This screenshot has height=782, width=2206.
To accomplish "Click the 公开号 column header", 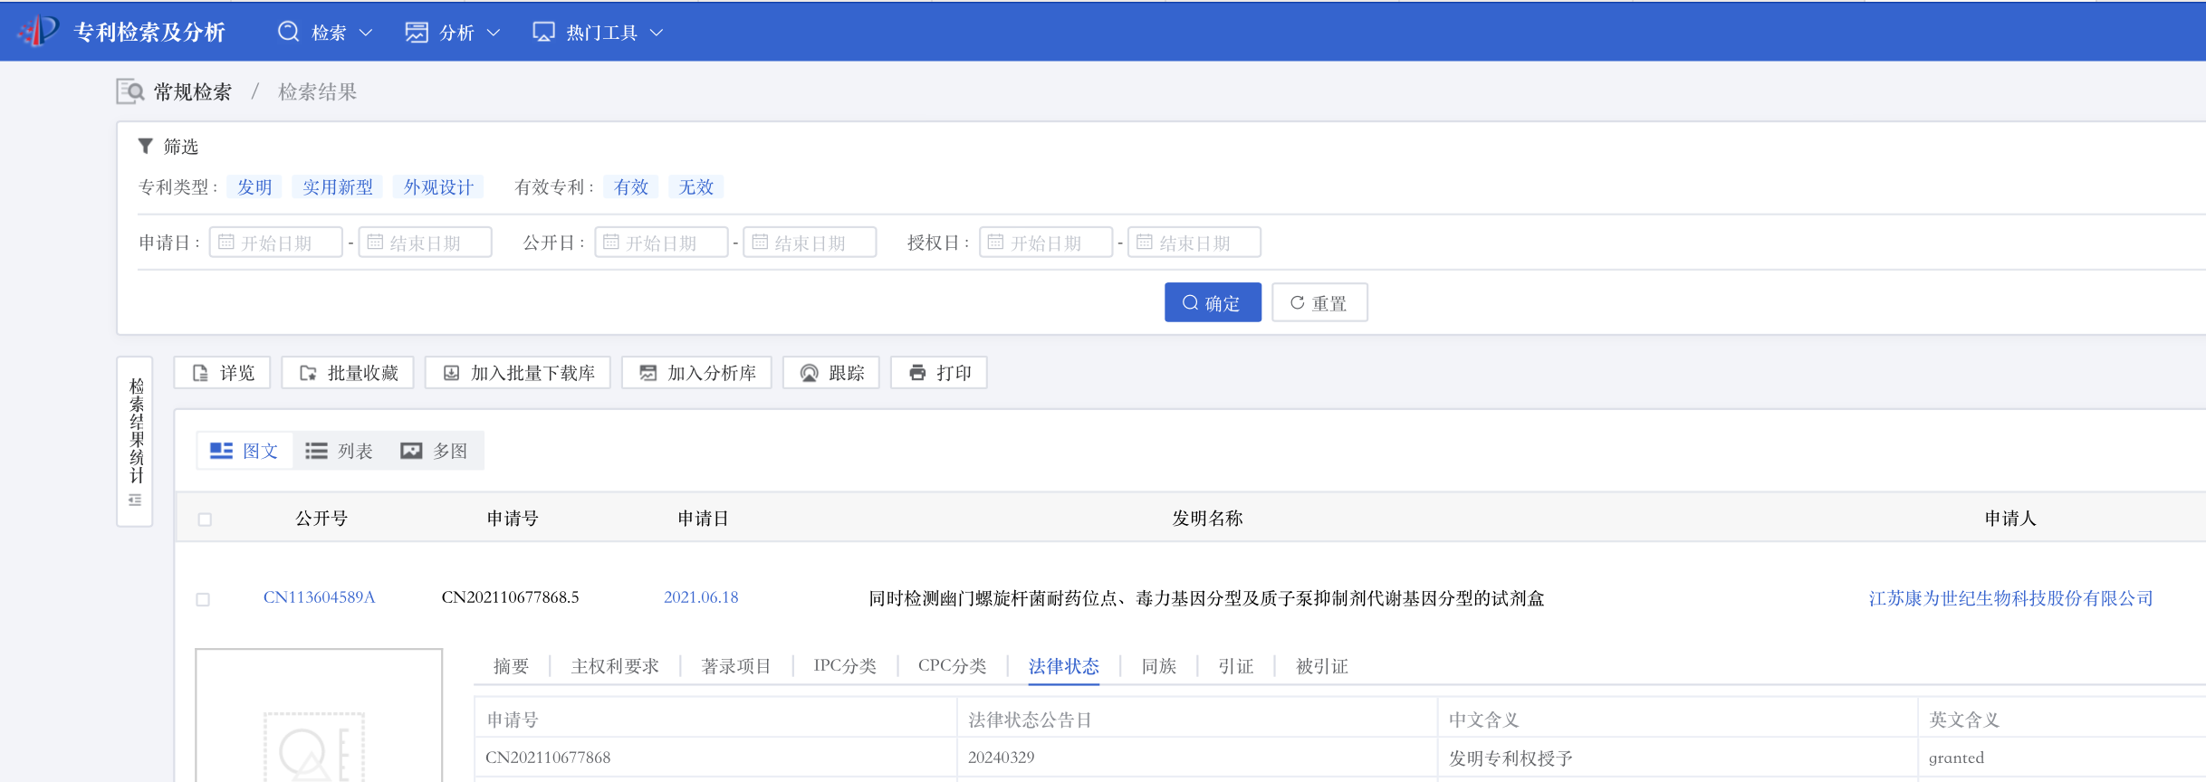I will click(321, 519).
